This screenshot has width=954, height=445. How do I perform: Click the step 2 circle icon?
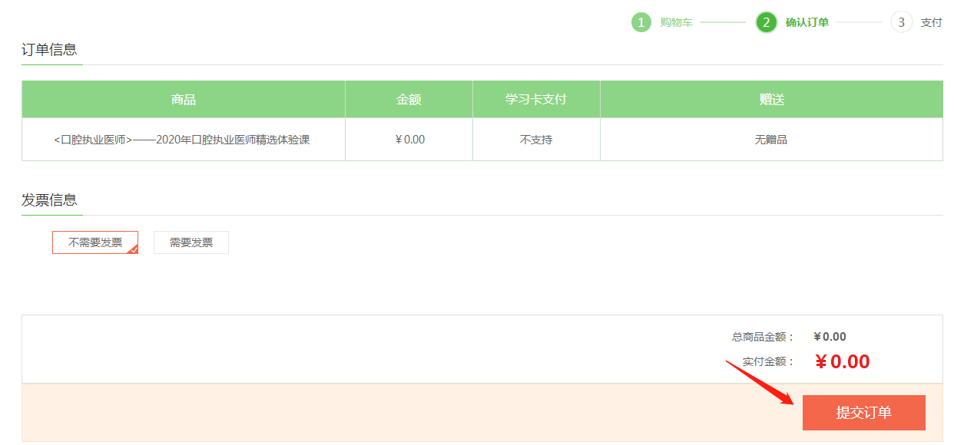click(766, 22)
